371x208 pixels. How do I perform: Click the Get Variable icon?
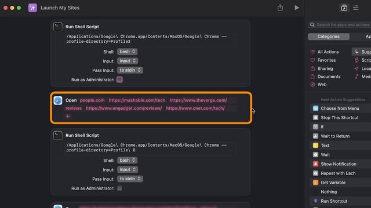click(x=315, y=183)
